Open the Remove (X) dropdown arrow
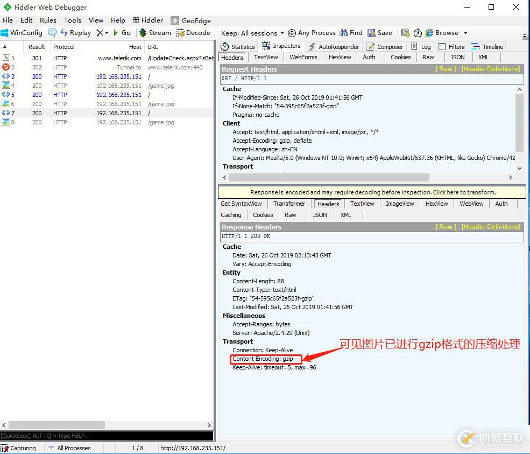 click(x=107, y=33)
